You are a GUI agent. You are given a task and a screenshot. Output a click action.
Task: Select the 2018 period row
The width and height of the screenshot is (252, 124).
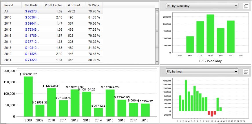point(52,17)
